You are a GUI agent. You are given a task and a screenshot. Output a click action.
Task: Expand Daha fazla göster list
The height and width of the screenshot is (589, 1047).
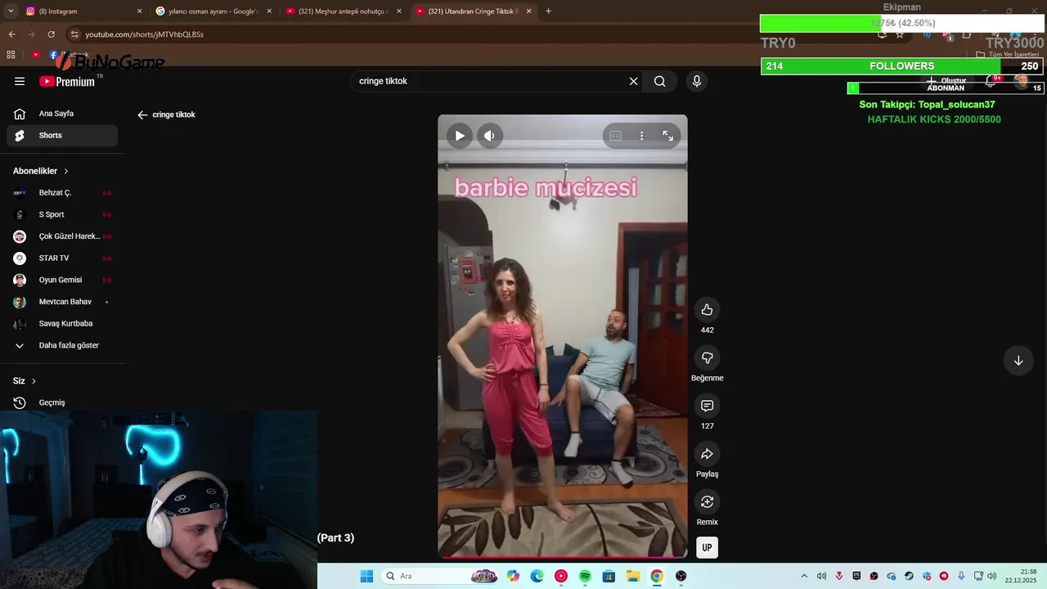tap(62, 345)
